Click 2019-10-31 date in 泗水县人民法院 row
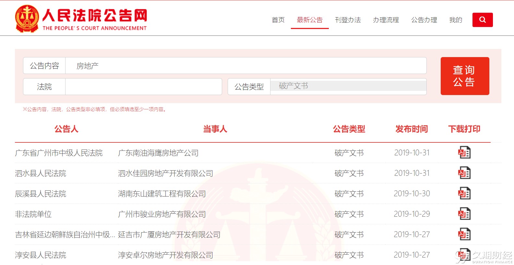This screenshot has height=265, width=514. pos(412,173)
